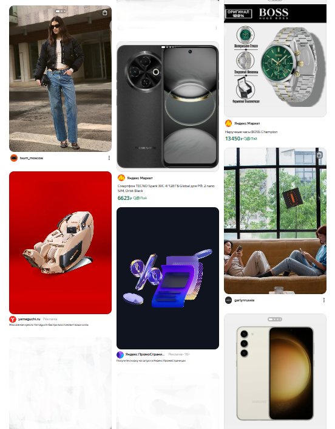The height and width of the screenshot is (429, 335).
Task: Open the BOSS Champion wristwatch title link
Action: click(x=251, y=132)
